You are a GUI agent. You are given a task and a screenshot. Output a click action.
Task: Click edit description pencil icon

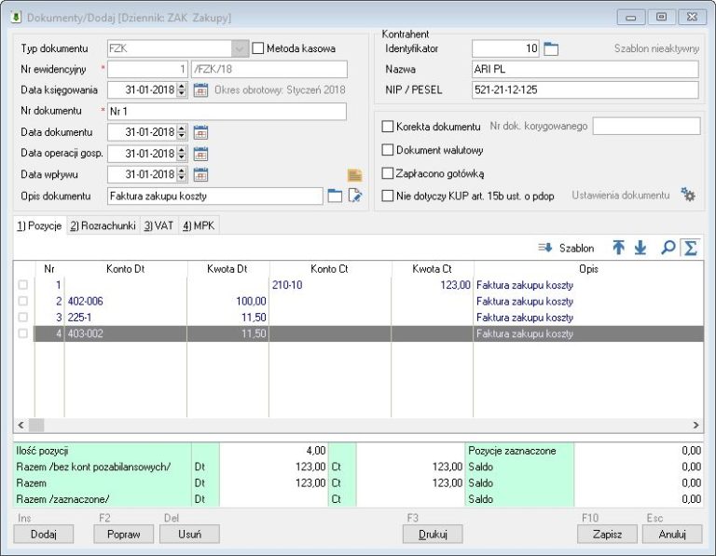(x=355, y=196)
